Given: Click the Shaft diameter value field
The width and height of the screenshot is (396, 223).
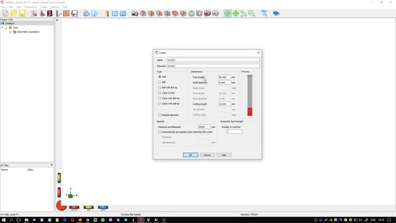Looking at the screenshot, I should [225, 82].
